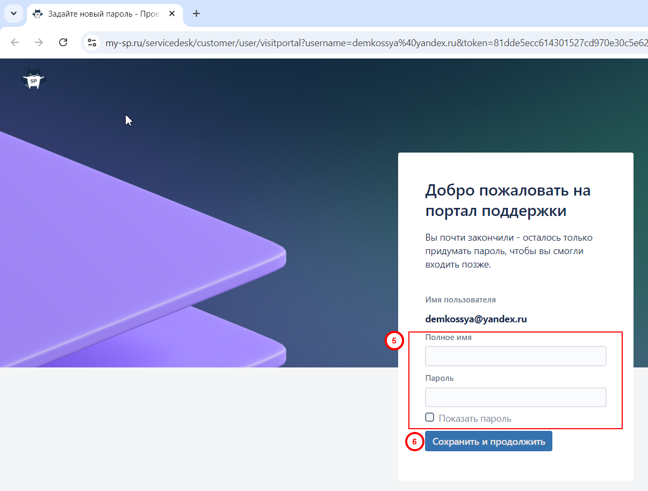Go back using the browser back arrow
Image resolution: width=648 pixels, height=491 pixels.
point(15,42)
